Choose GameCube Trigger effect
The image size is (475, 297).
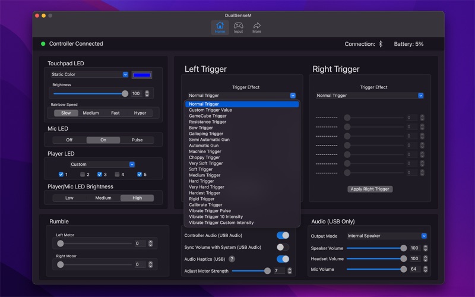click(x=242, y=116)
